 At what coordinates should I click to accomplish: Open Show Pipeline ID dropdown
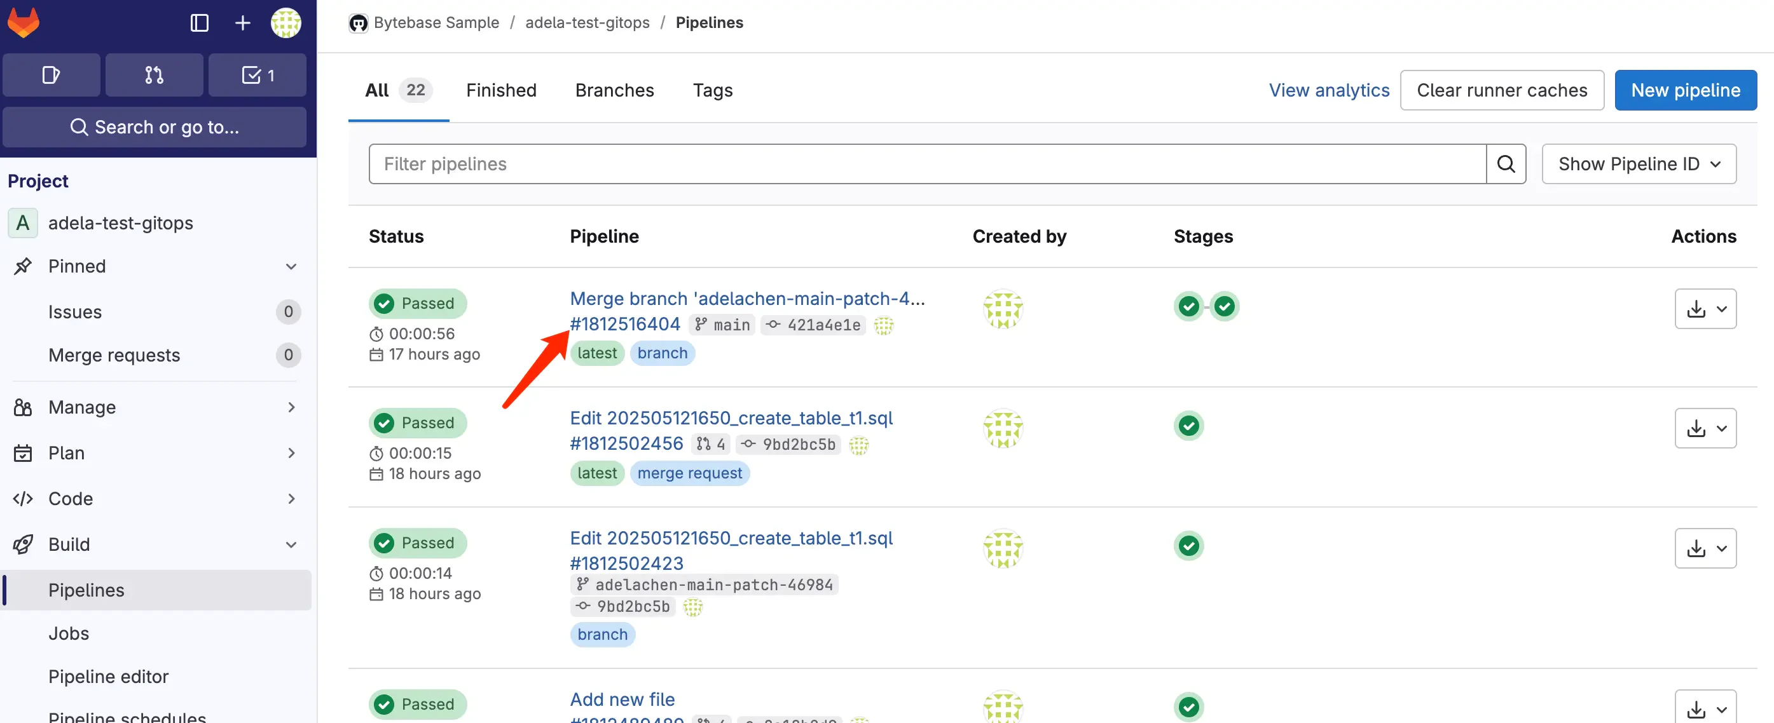pyautogui.click(x=1639, y=164)
